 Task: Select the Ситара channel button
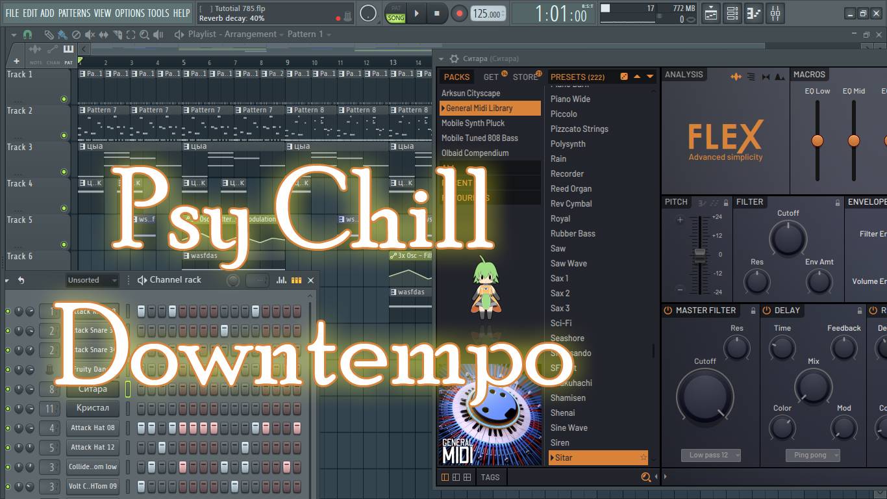pos(93,389)
